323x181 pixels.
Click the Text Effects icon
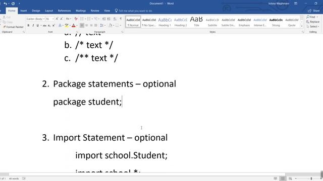pos(60,26)
